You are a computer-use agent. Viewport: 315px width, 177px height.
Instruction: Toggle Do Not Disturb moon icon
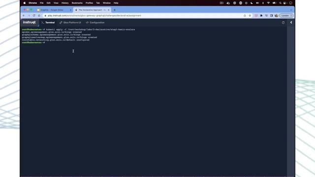coord(252,3)
